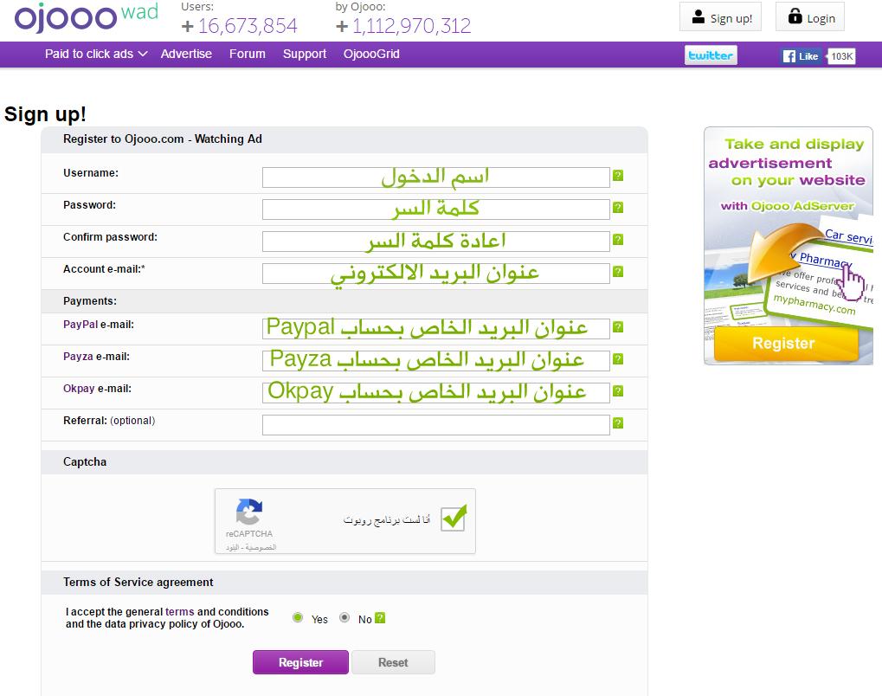The width and height of the screenshot is (882, 696).
Task: Open the Support menu item
Action: point(305,54)
